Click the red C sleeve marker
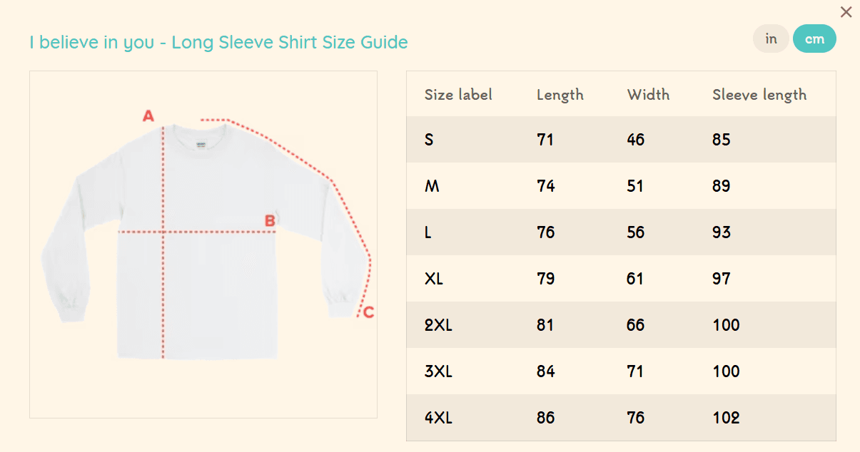This screenshot has width=860, height=452. 368,312
